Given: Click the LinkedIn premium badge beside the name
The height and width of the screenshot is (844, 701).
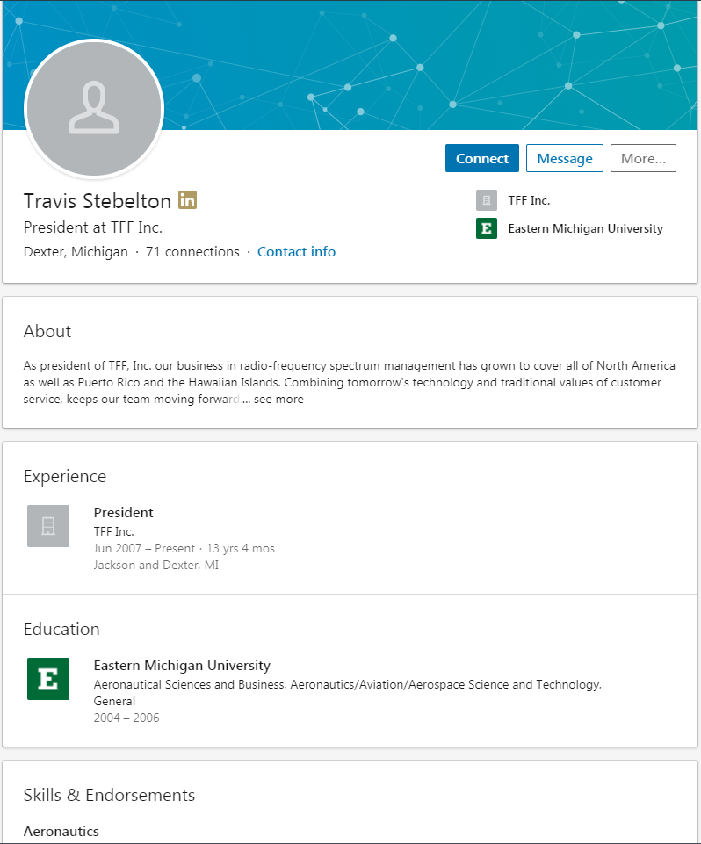Looking at the screenshot, I should pos(187,200).
